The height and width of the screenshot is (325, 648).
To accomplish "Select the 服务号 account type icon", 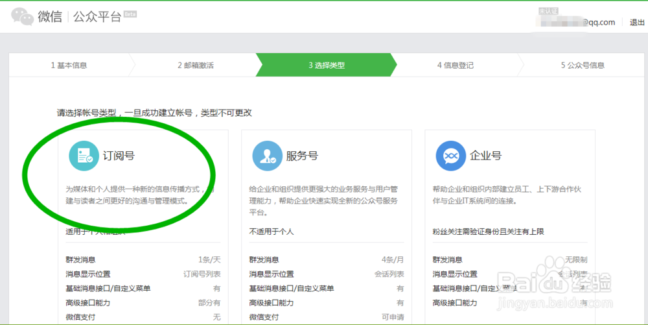I will [x=268, y=156].
